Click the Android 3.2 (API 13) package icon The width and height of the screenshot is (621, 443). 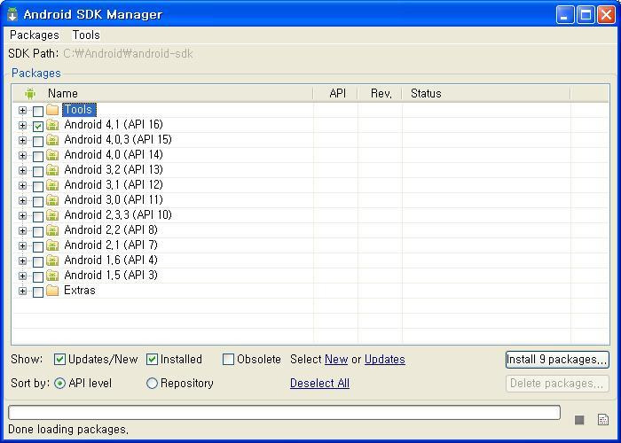[x=52, y=170]
